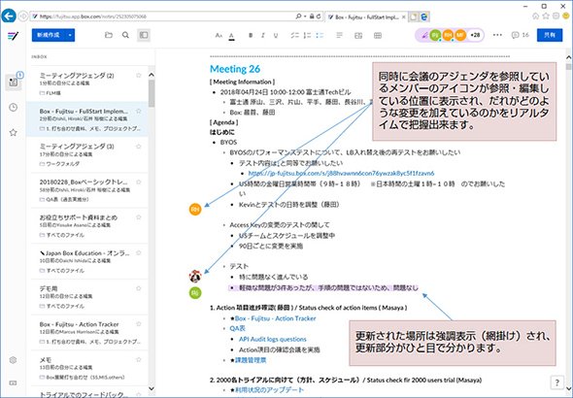The height and width of the screenshot is (398, 573).
Task: Click the insert image icon
Action: (x=358, y=35)
